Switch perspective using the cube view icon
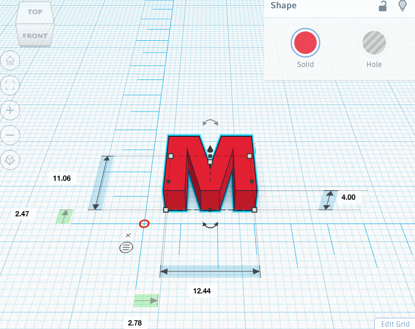415x329 pixels. coord(10,160)
